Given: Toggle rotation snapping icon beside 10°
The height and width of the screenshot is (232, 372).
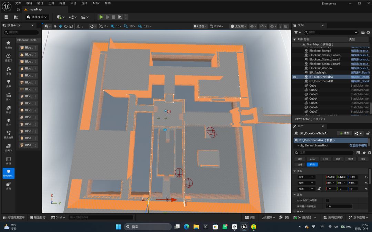Looking at the screenshot, I should 126,26.
